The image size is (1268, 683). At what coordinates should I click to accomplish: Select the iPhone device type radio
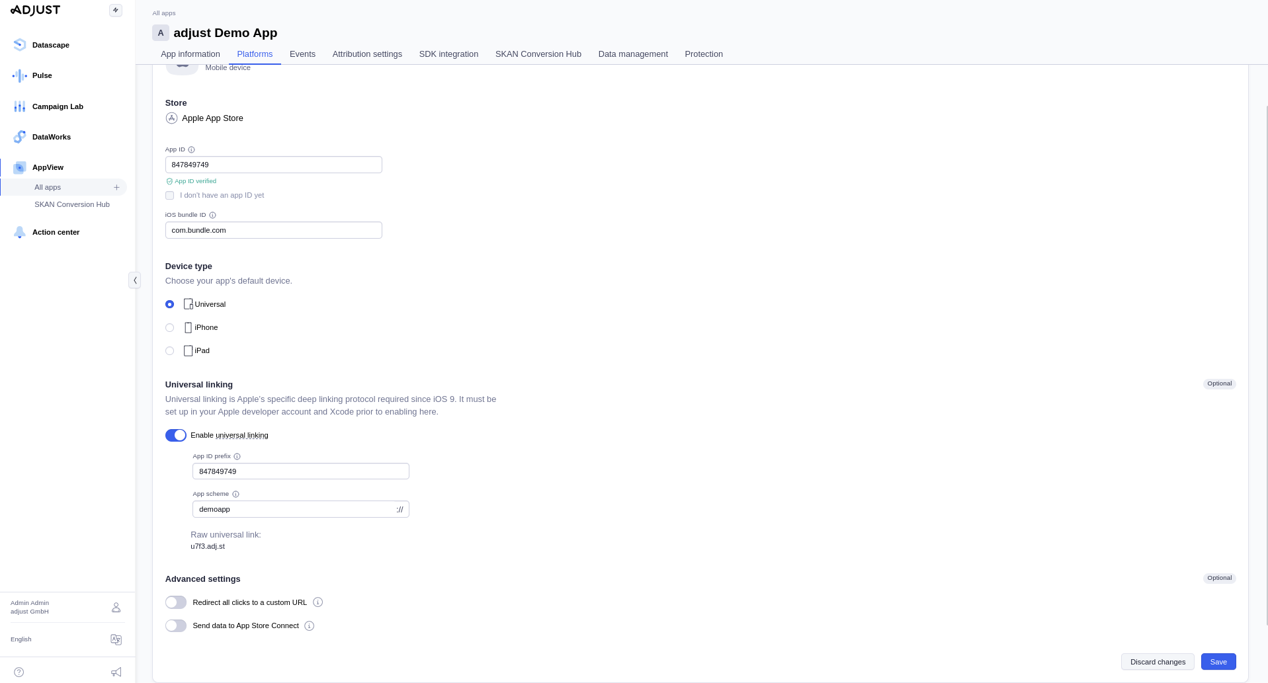click(170, 327)
